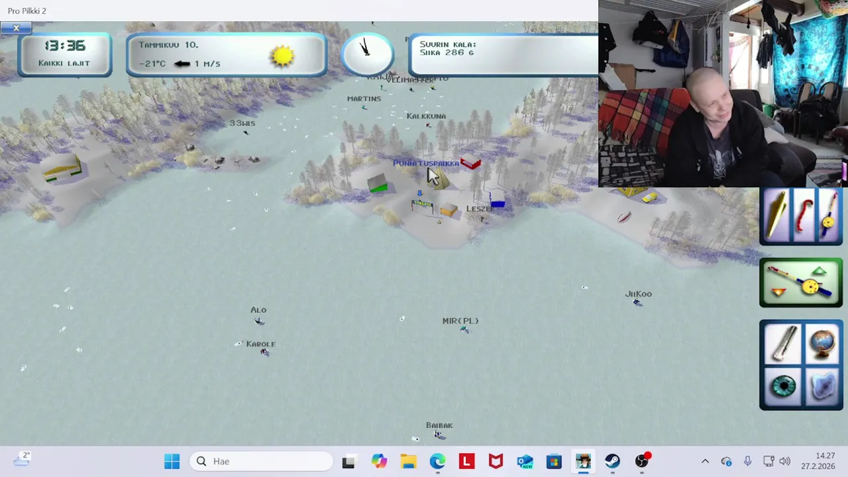Select the ice drill tool
The height and width of the screenshot is (477, 848).
[783, 344]
